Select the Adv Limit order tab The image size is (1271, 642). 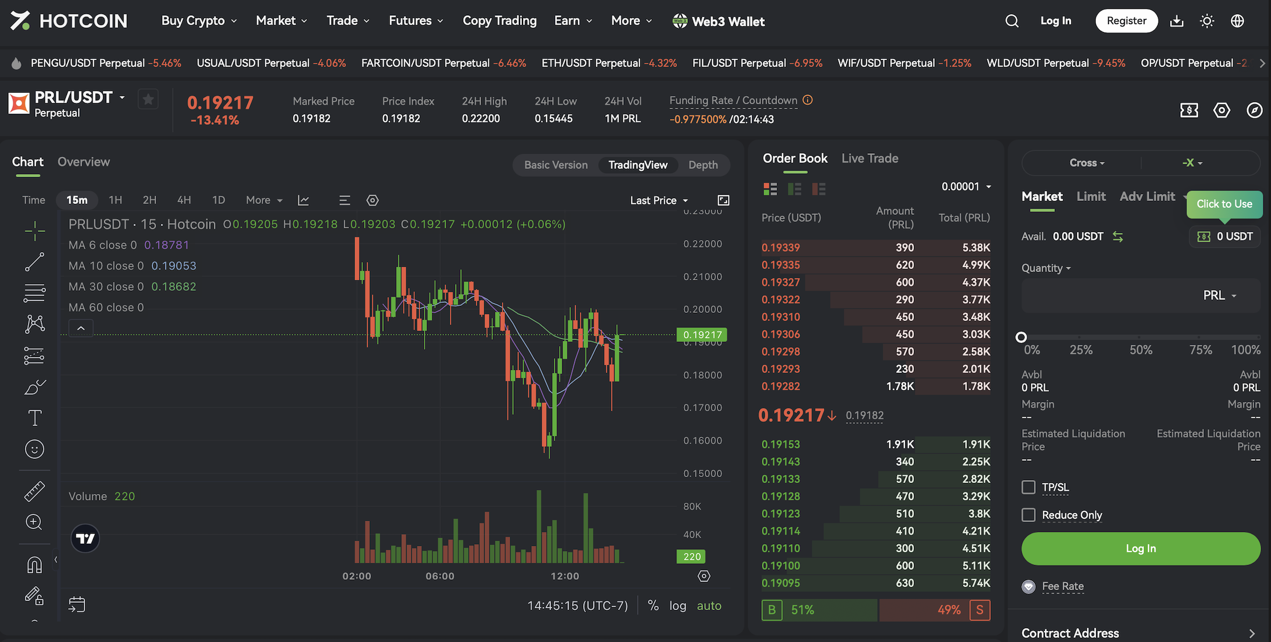coord(1147,196)
